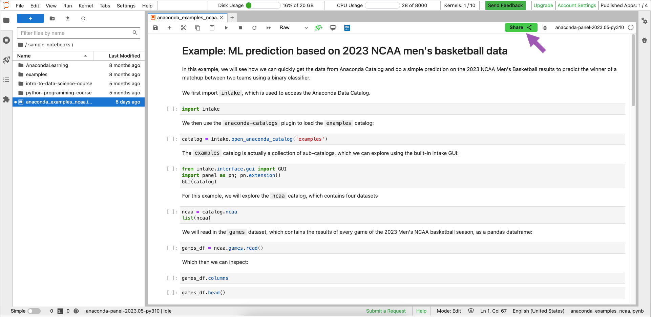The width and height of the screenshot is (651, 317).
Task: Click Send Feedback button
Action: coord(505,5)
